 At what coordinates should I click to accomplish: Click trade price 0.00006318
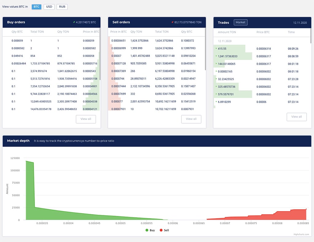[263, 49]
